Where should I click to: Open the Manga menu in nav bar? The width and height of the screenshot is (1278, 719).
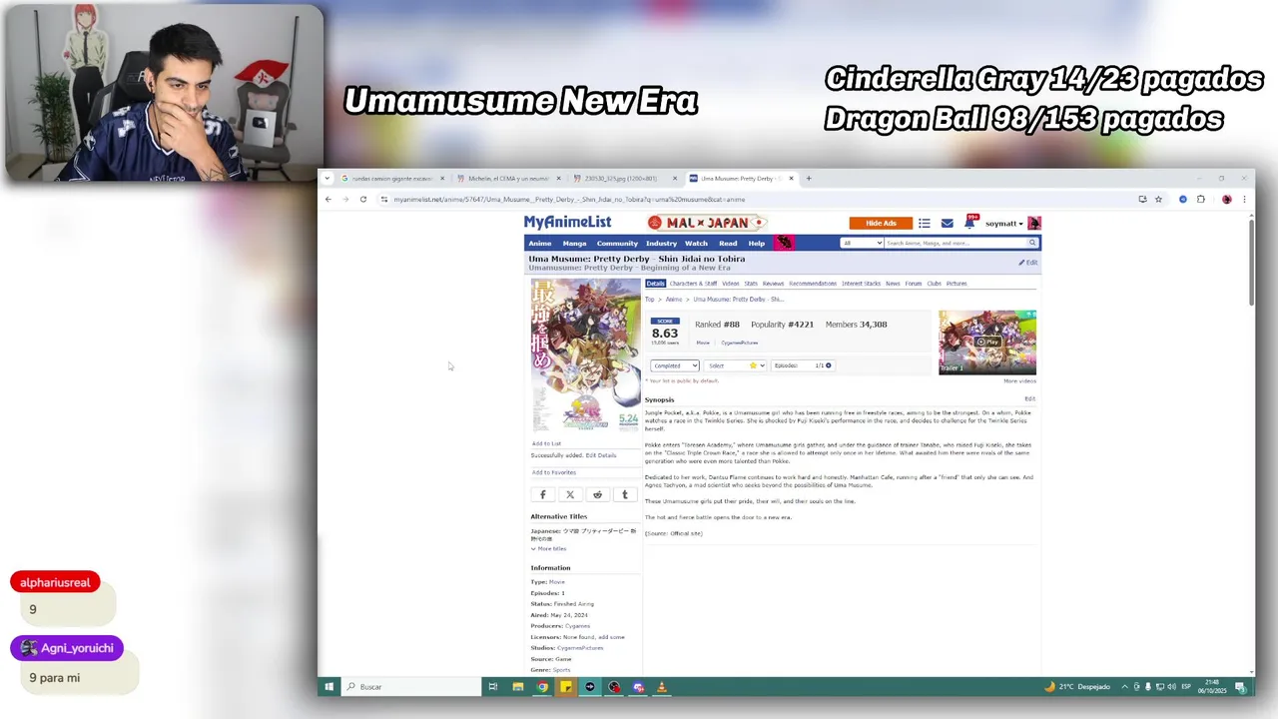[x=574, y=244]
